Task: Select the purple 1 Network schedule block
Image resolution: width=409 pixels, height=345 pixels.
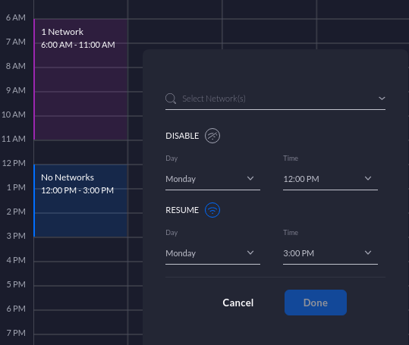Action: tap(81, 79)
